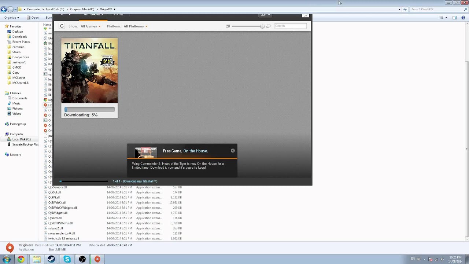Click the small tile size icon in Origin

point(228,26)
